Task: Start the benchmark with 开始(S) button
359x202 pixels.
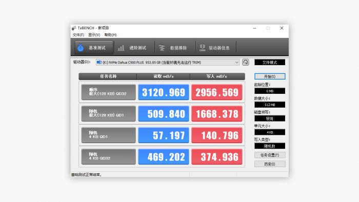Action: [270, 76]
